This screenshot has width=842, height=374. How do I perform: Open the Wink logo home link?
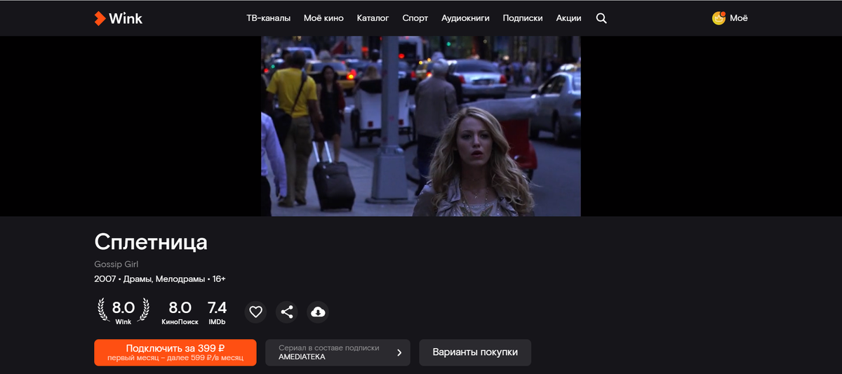point(119,18)
